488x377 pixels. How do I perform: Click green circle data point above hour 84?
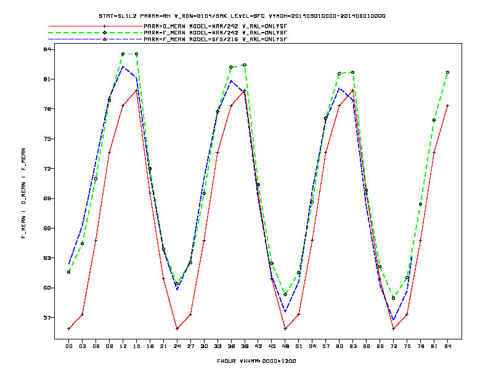click(x=447, y=73)
